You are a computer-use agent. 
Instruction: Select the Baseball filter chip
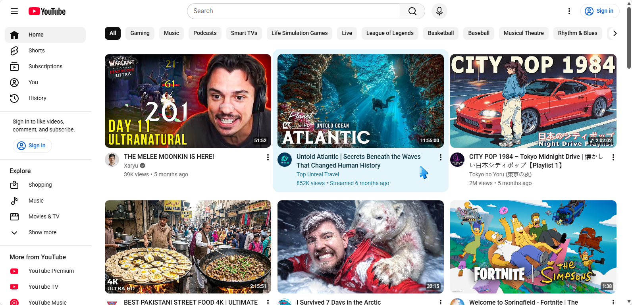tap(479, 33)
